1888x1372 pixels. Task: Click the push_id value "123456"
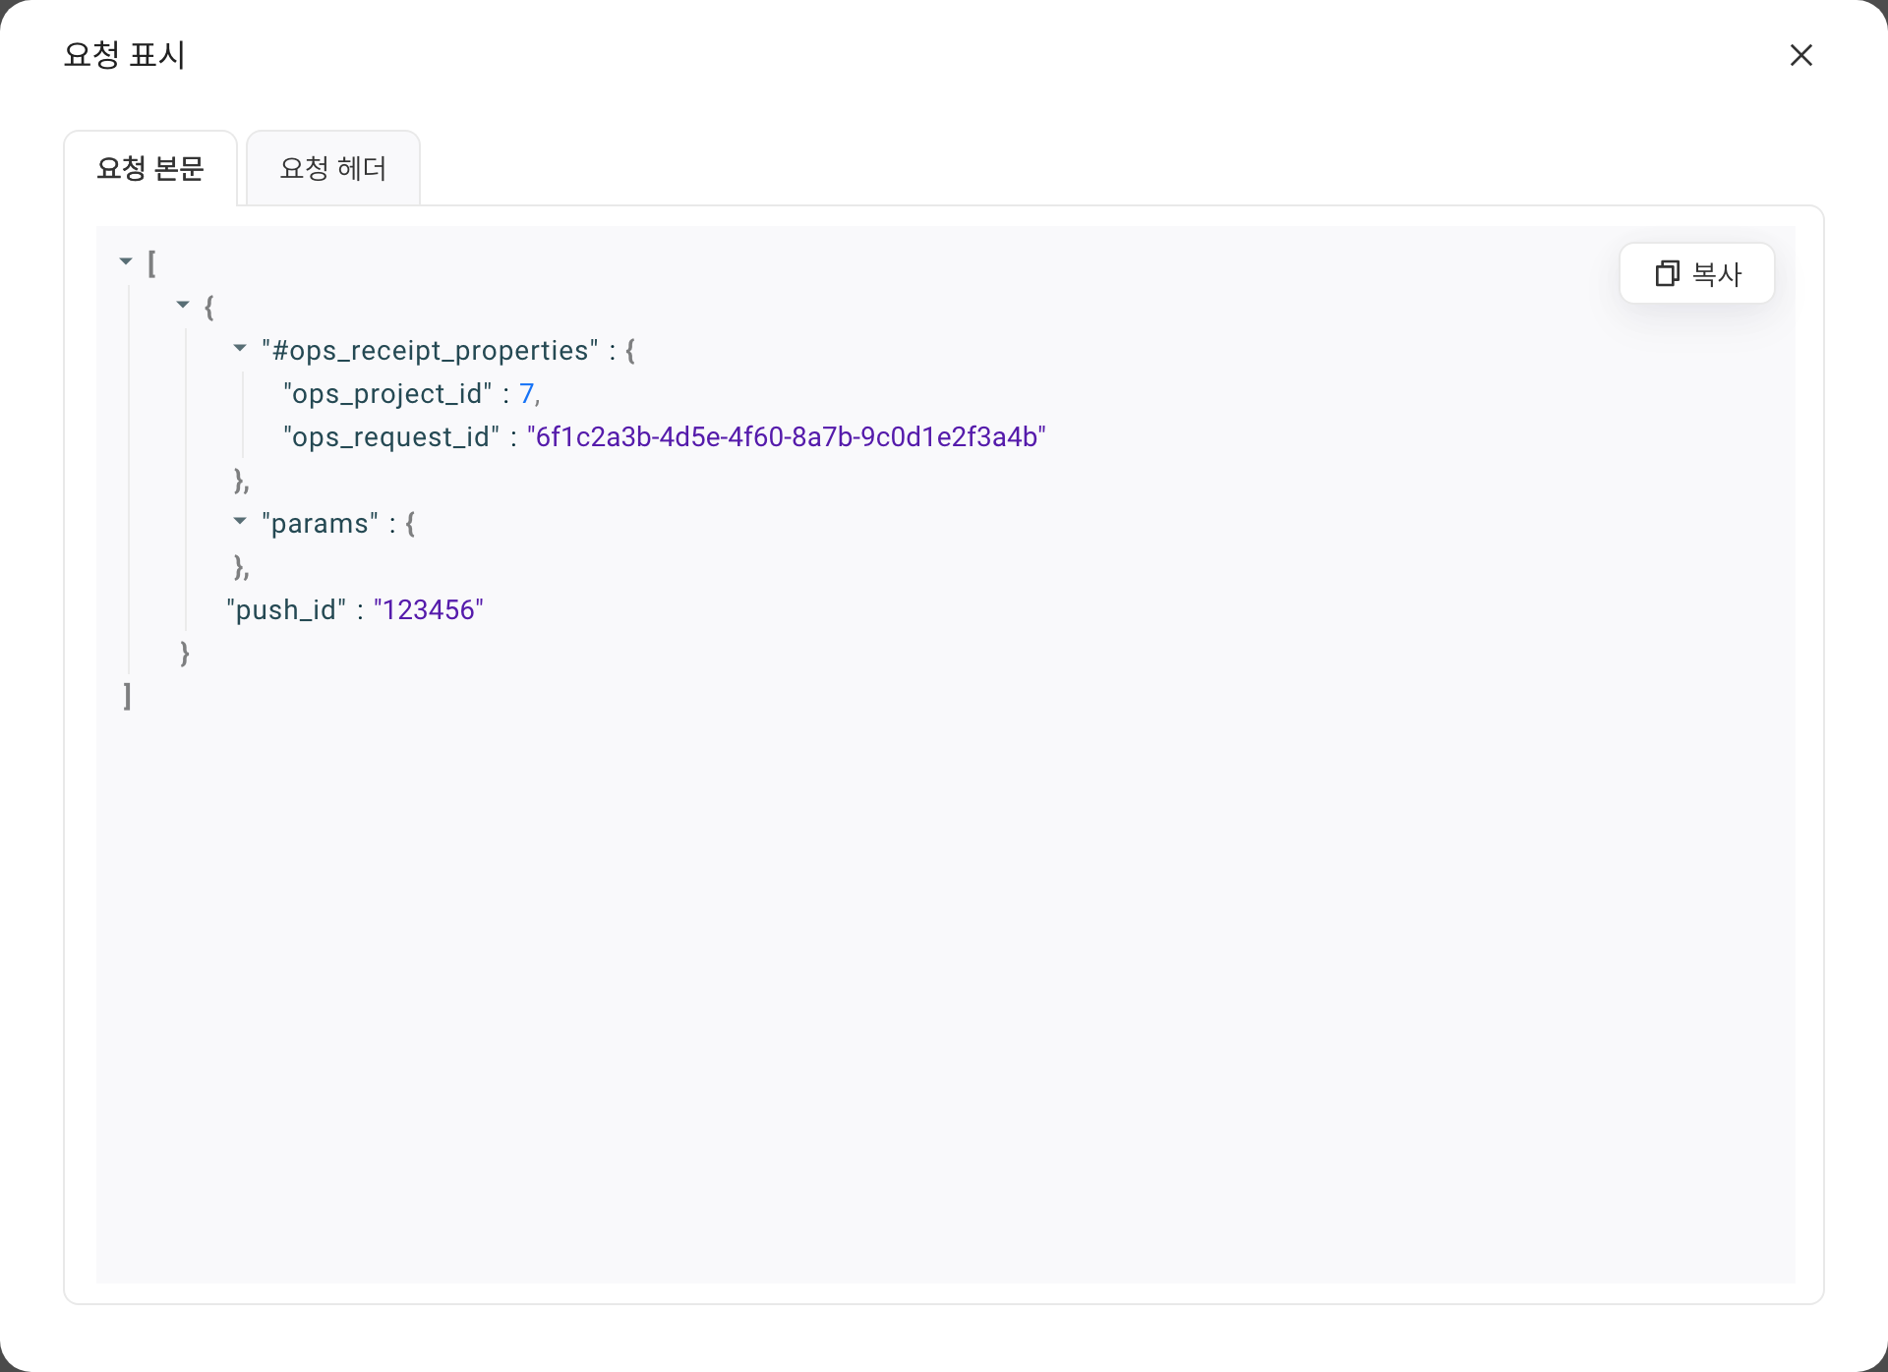[x=429, y=610]
